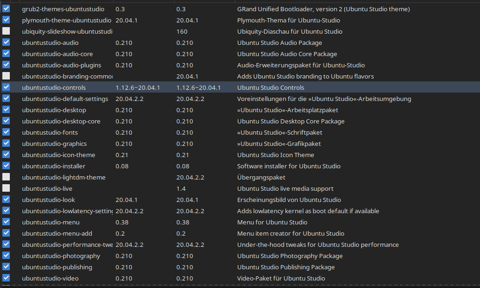Select the ubuntustudio-live package name
The height and width of the screenshot is (288, 480).
coord(47,189)
